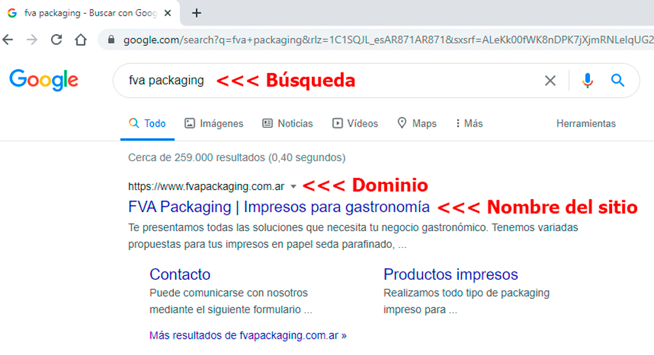This screenshot has height=355, width=654.
Task: Open the Contacto sitelink
Action: [x=180, y=274]
